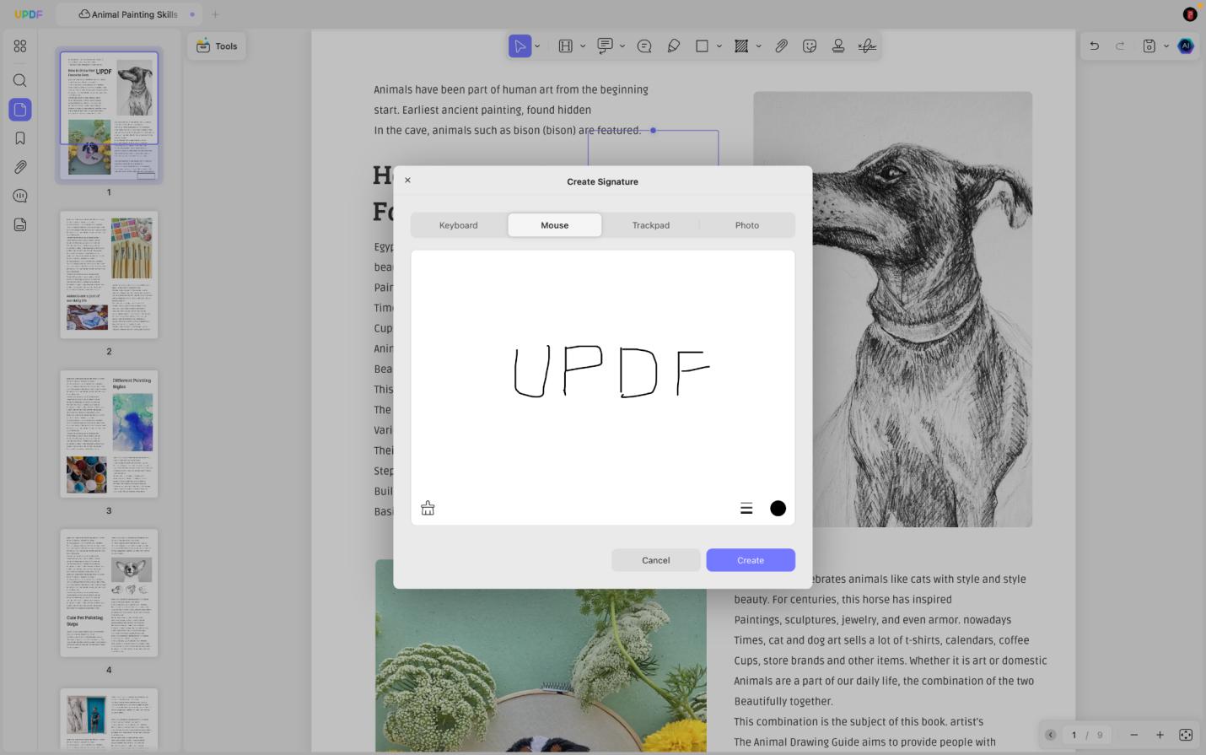Select the signature tool in toolbar
The width and height of the screenshot is (1206, 755).
click(867, 46)
